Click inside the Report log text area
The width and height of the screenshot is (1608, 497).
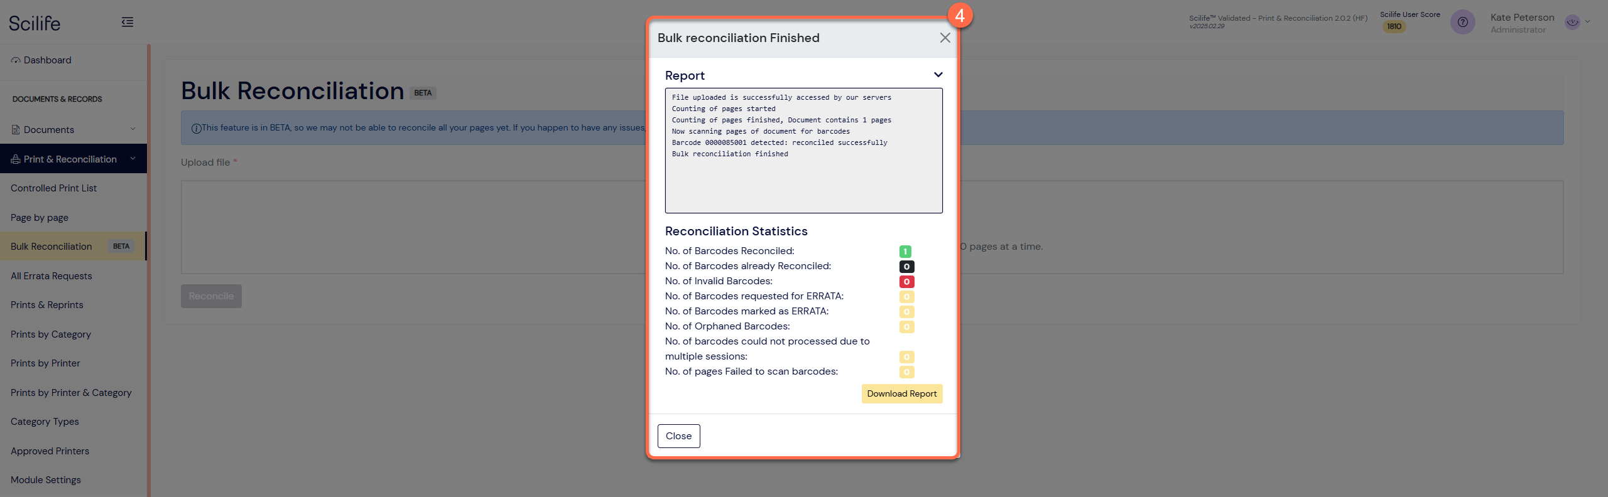pos(803,151)
